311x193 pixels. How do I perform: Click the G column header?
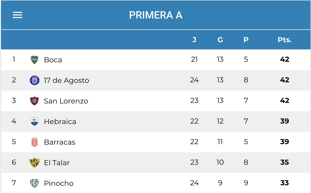coord(220,40)
